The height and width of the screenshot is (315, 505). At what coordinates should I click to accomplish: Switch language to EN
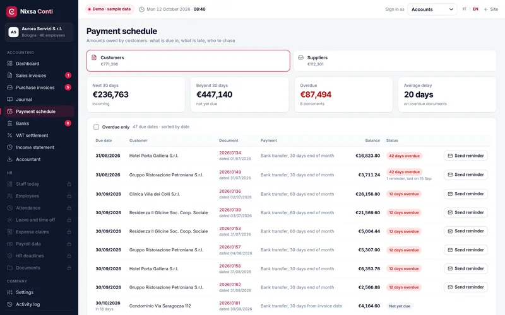pyautogui.click(x=475, y=9)
